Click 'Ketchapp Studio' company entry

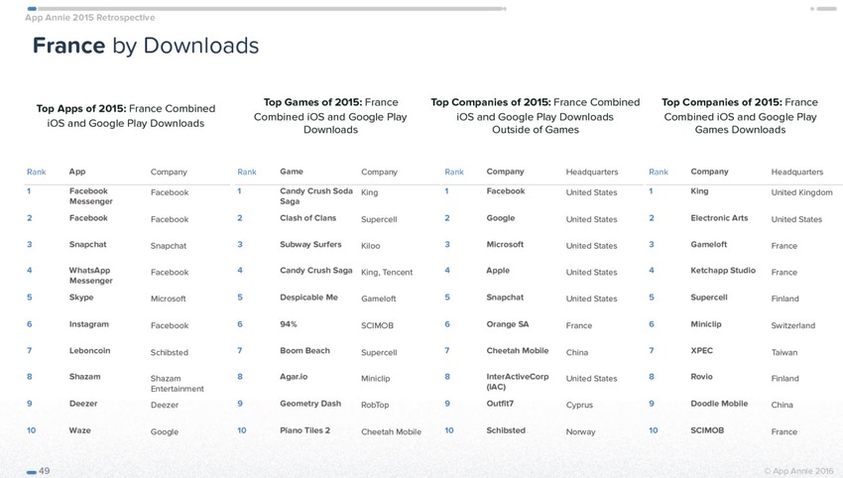(x=723, y=271)
